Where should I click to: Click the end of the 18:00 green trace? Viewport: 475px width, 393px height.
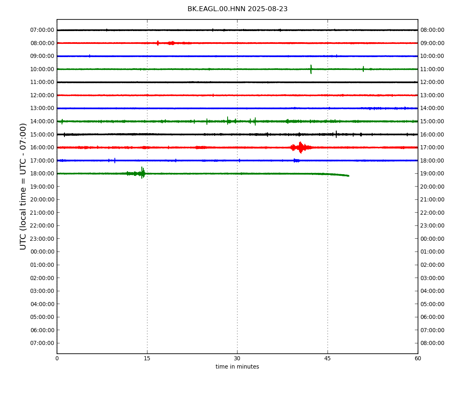pyautogui.click(x=348, y=176)
